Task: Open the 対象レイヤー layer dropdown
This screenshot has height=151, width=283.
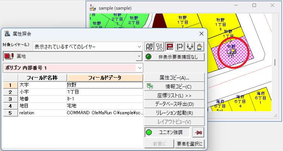Action: click(x=88, y=47)
